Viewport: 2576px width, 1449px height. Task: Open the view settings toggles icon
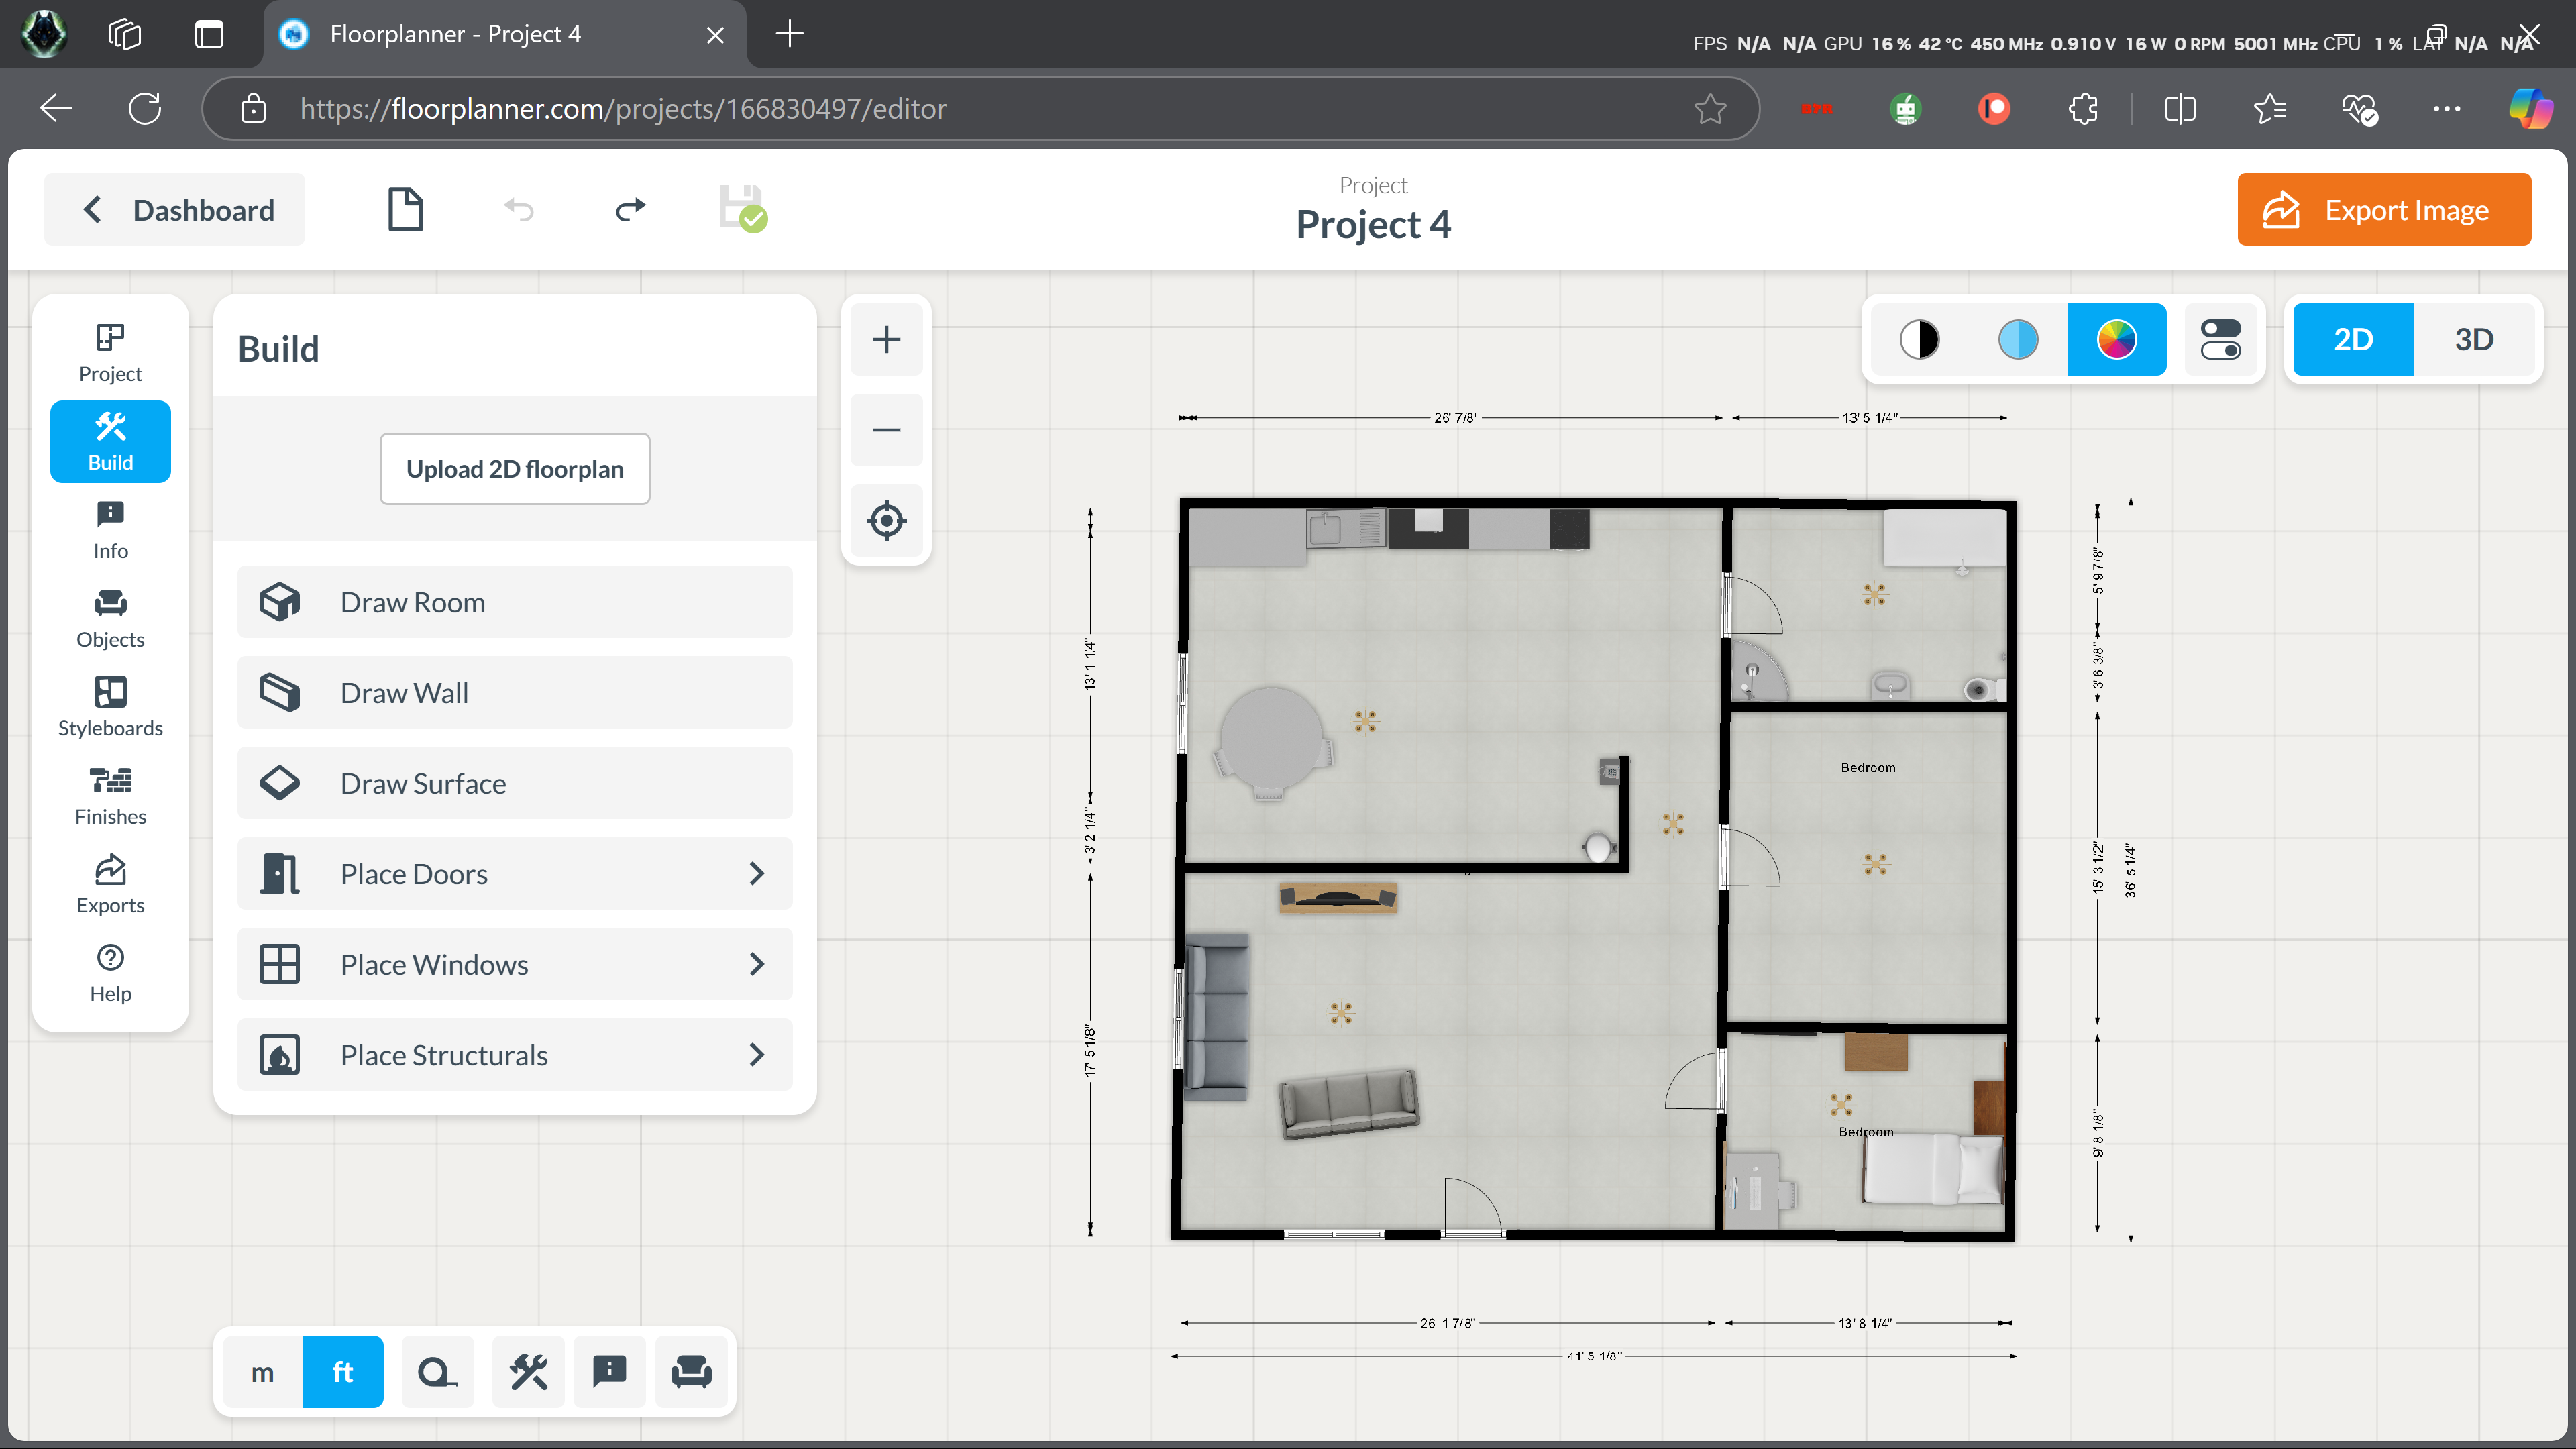[x=2220, y=340]
